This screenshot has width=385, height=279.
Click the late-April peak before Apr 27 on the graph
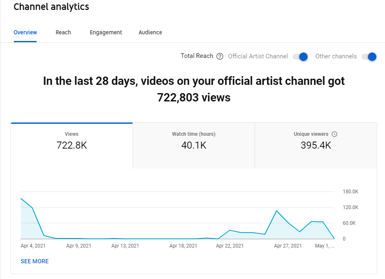tap(277, 211)
